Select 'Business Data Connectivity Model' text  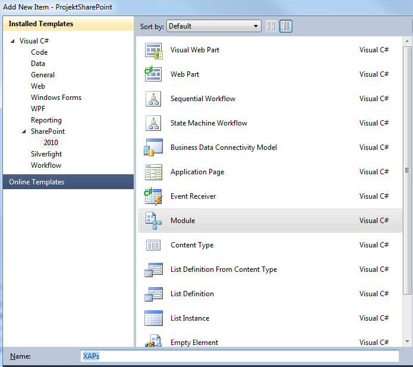tap(223, 148)
